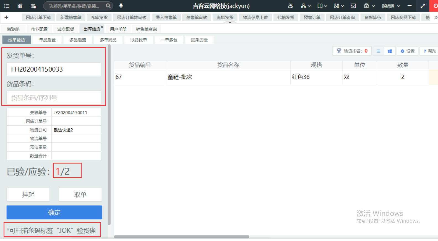Screen dimensions: 438x241
Task: Switch to the 作业配置 tab
Action: click(39, 29)
